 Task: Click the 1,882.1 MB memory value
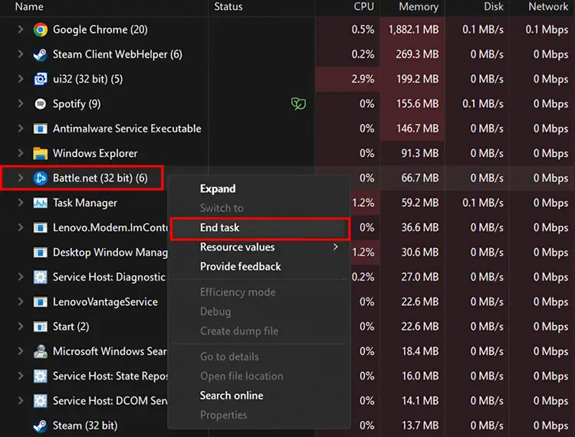[x=413, y=30]
